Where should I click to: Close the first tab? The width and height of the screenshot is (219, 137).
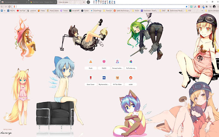pyautogui.click(x=27, y=2)
